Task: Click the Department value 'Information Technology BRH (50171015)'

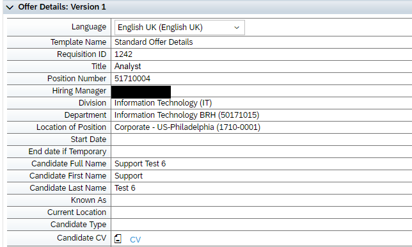Action: (x=187, y=115)
